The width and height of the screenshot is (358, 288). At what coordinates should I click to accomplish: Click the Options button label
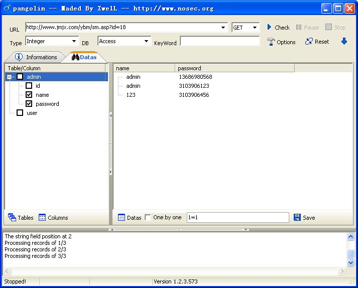tap(286, 42)
